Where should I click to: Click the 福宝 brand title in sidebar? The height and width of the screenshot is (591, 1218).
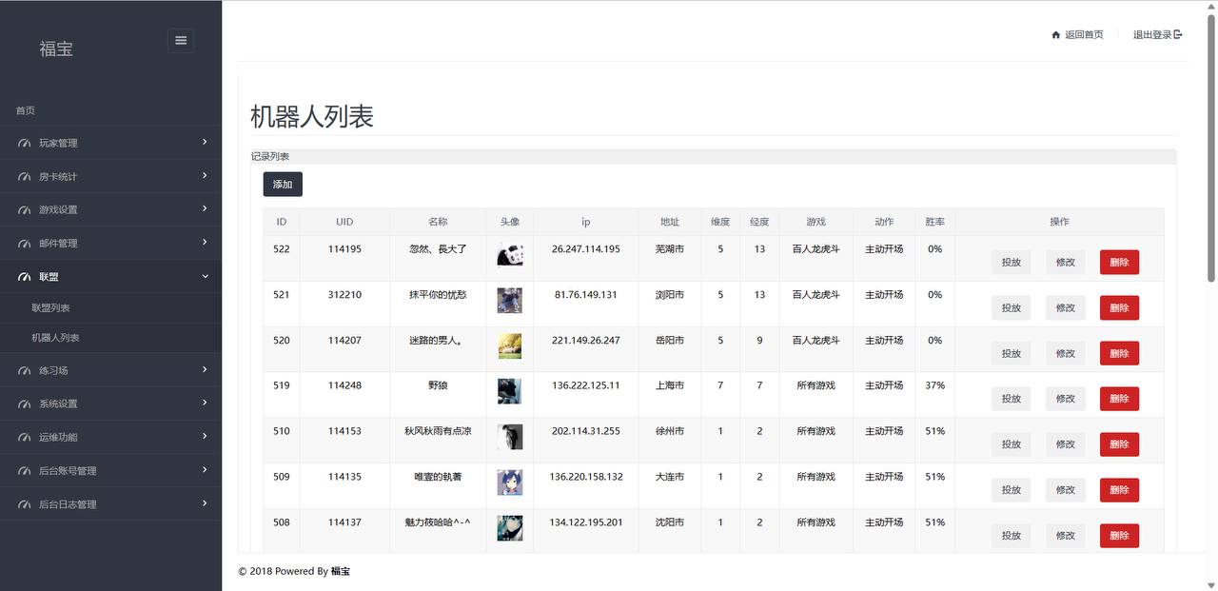pyautogui.click(x=56, y=49)
